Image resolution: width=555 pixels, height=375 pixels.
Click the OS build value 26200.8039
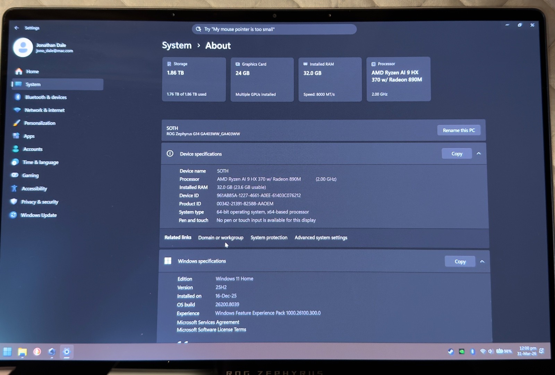pos(227,304)
